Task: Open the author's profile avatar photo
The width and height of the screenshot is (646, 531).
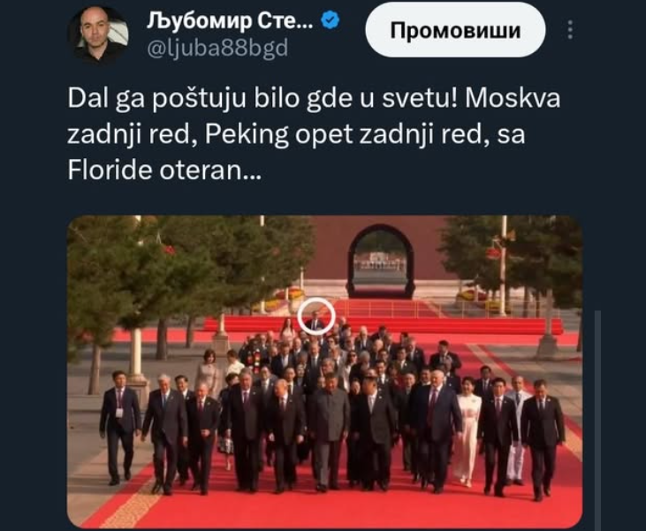Action: [98, 34]
